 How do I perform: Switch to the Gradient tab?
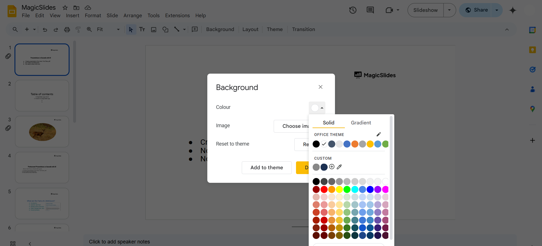click(361, 123)
